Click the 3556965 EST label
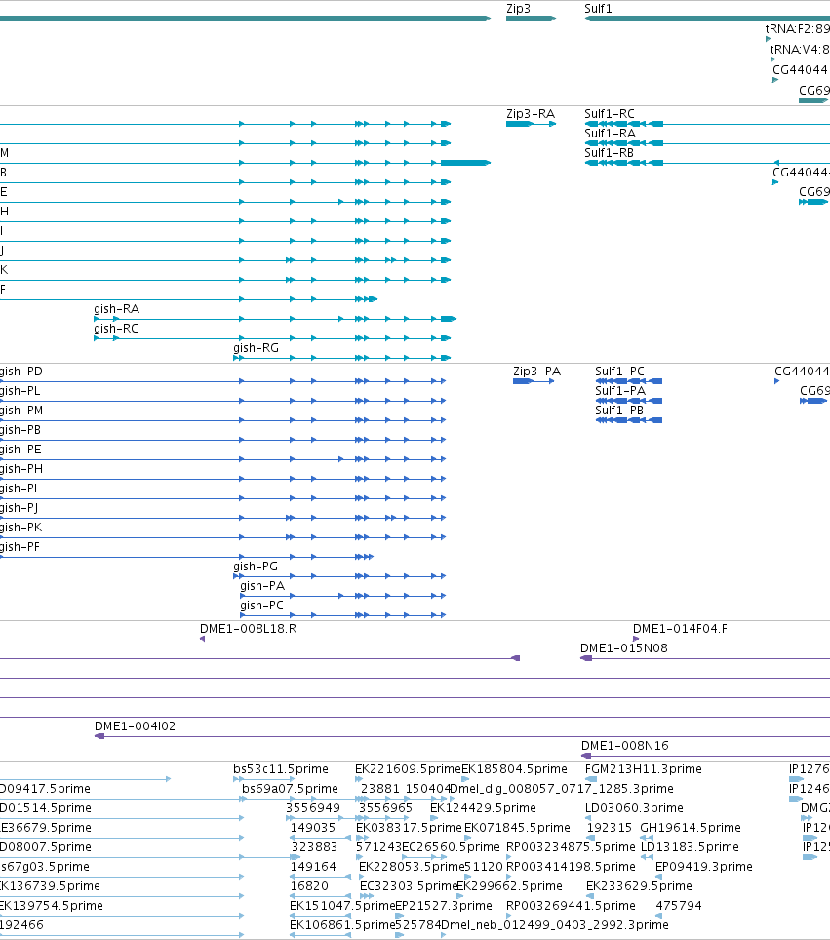 tap(385, 808)
